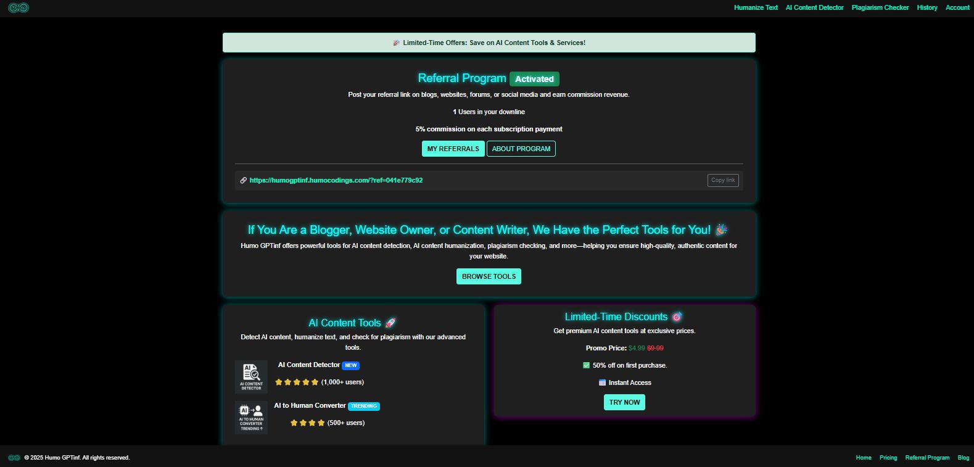Screen dimensions: 974x467
Task: Click the NEW badge on AI Content Detector
Action: [x=351, y=366]
